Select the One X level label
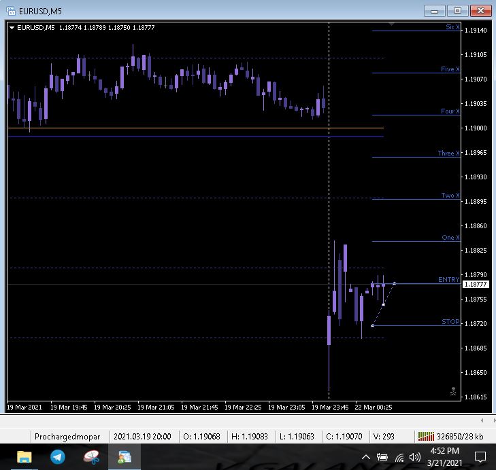496x470 pixels. tap(450, 237)
